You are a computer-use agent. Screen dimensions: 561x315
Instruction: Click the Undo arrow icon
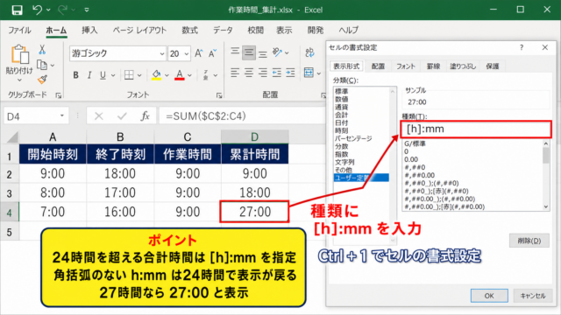pyautogui.click(x=37, y=10)
